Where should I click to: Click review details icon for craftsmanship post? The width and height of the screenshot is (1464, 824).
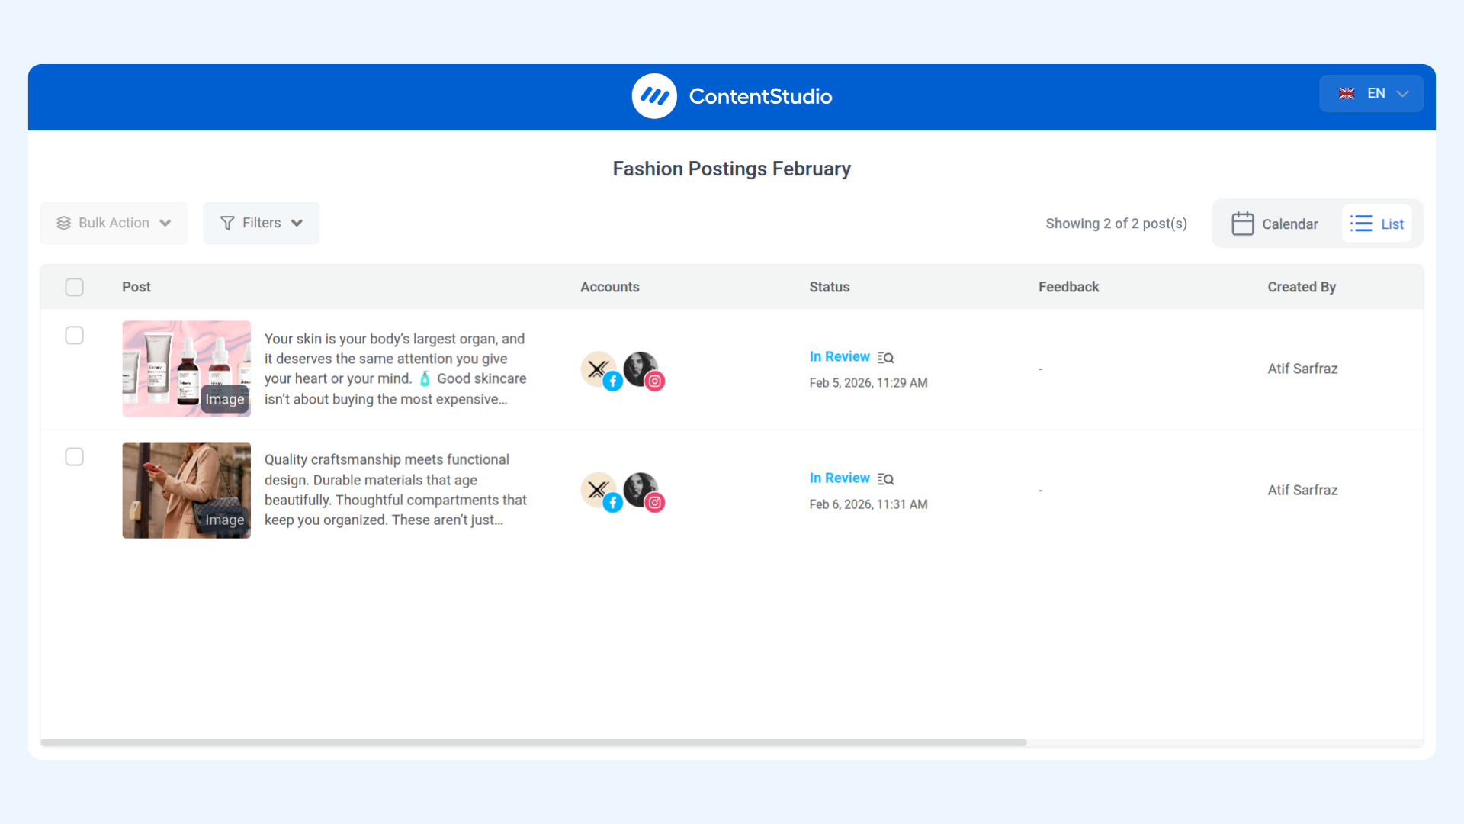coord(885,479)
